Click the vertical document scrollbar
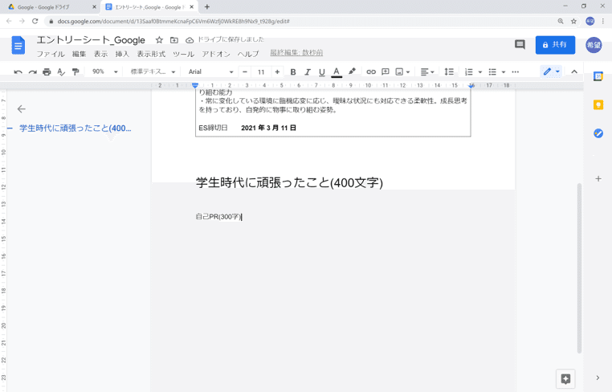This screenshot has height=392, width=612. 580,267
